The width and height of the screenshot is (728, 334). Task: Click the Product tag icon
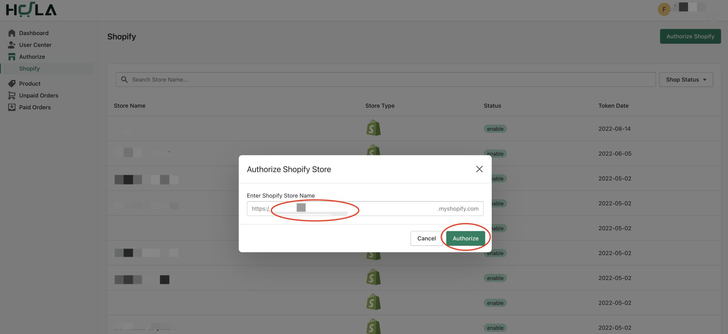pos(12,84)
